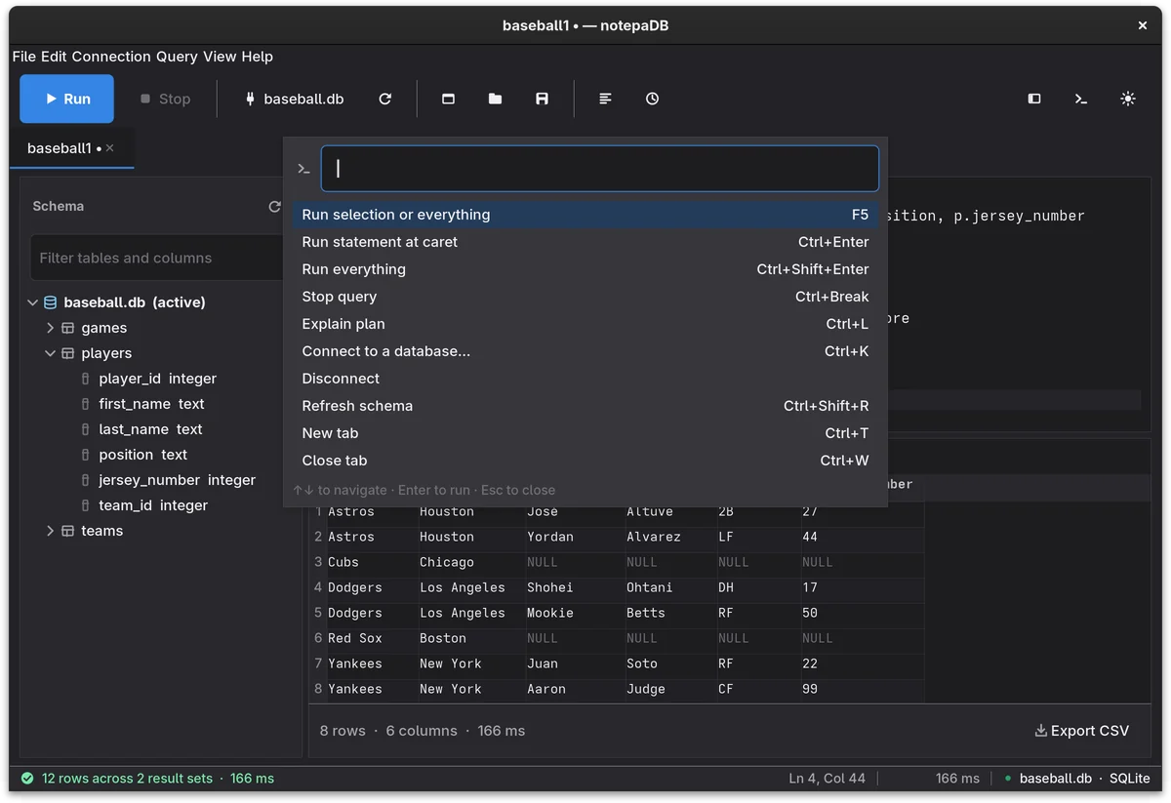Viewport: 1171px width, 803px height.
Task: Click the teams table icon
Action: point(68,531)
